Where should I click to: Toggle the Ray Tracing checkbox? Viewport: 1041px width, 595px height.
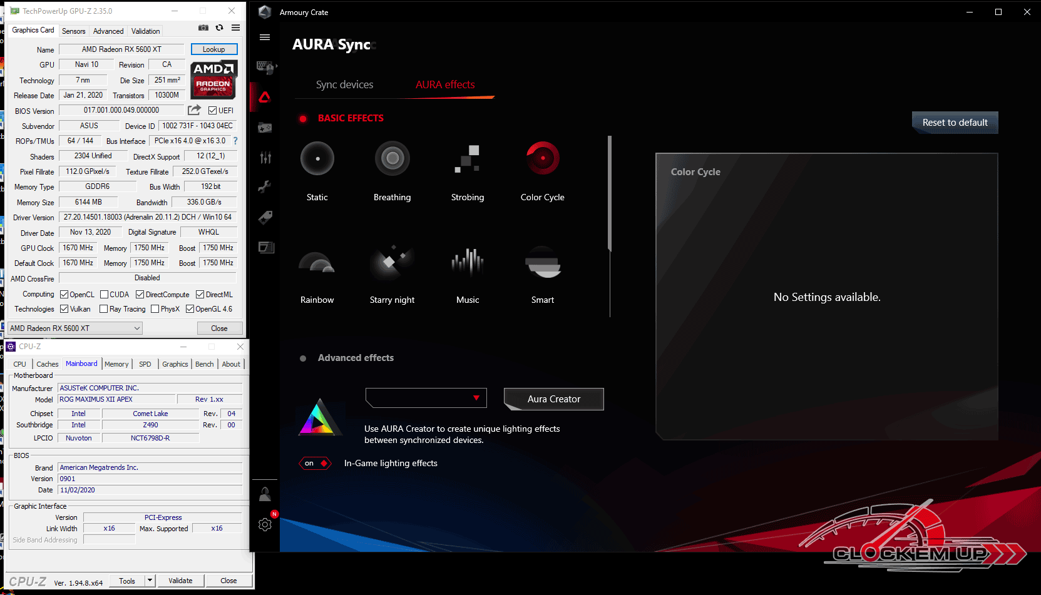click(104, 309)
